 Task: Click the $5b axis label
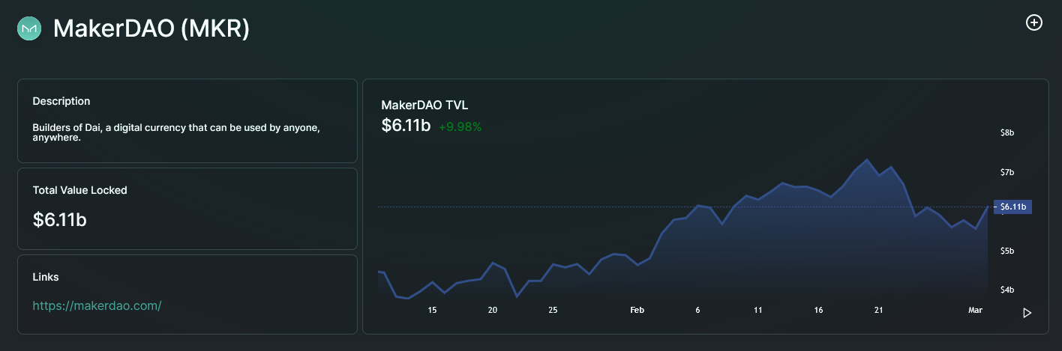(1007, 251)
